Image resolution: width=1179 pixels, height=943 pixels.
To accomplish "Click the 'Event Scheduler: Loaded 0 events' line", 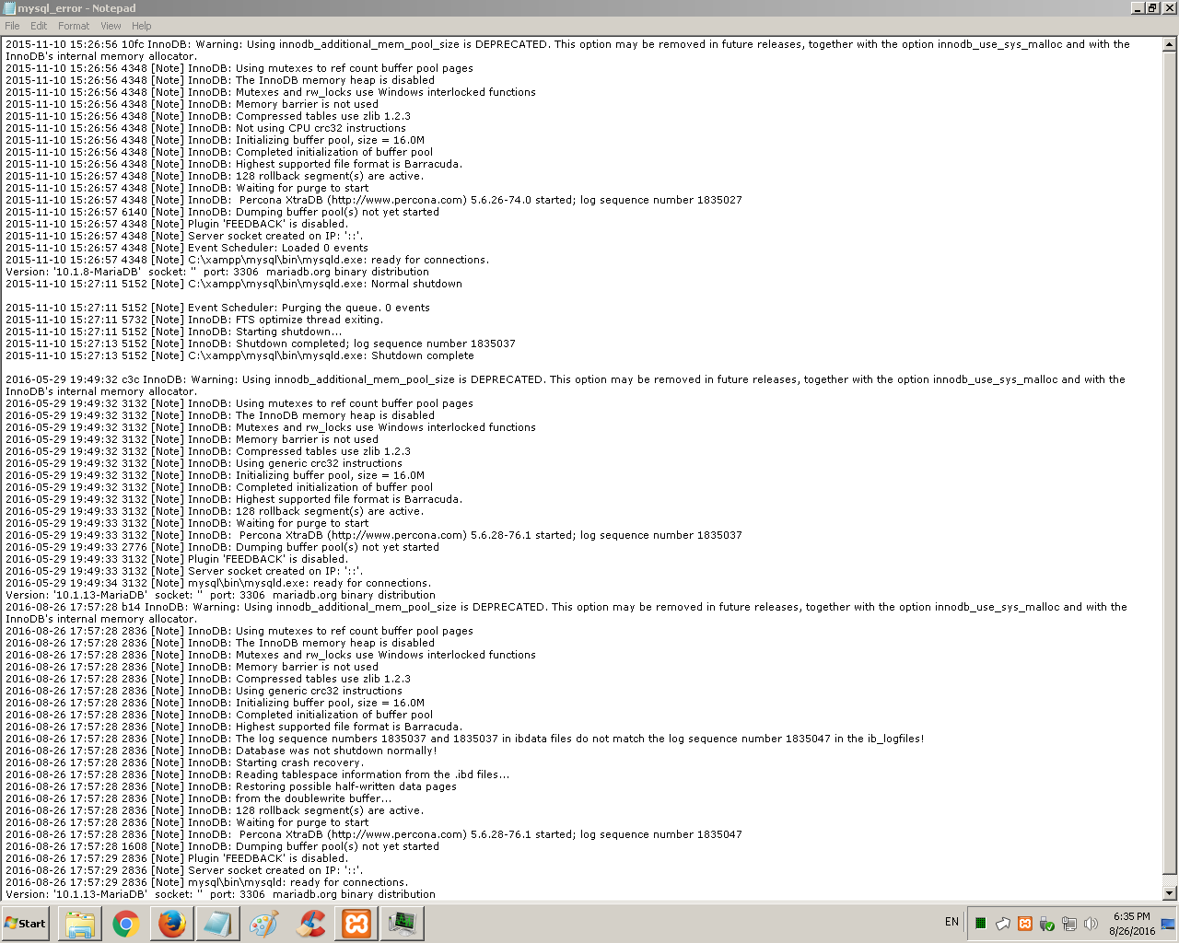I will pos(187,248).
